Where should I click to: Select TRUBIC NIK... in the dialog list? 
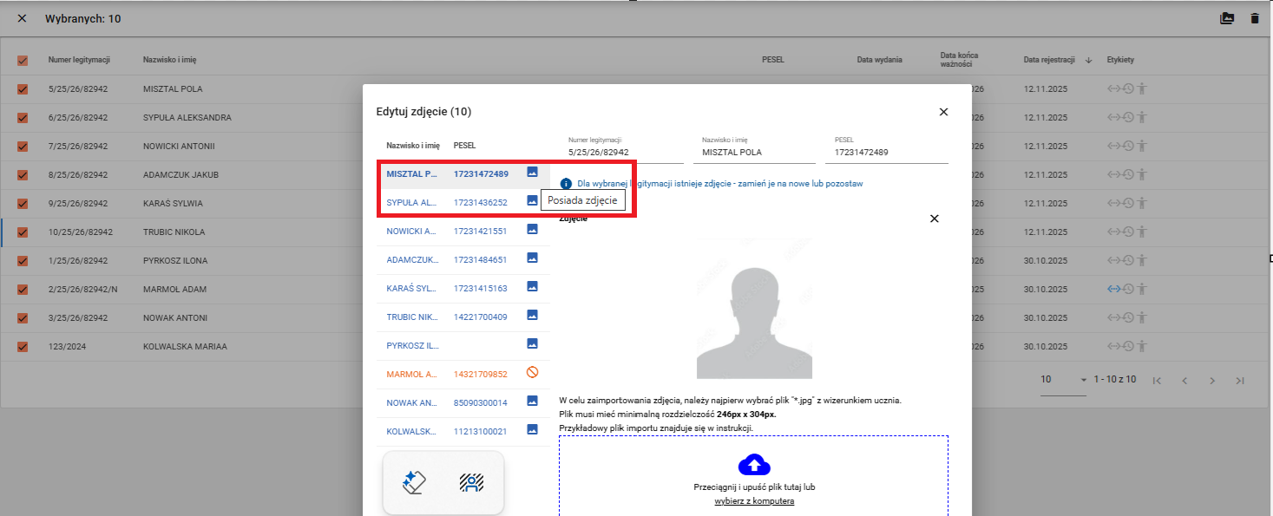[412, 317]
